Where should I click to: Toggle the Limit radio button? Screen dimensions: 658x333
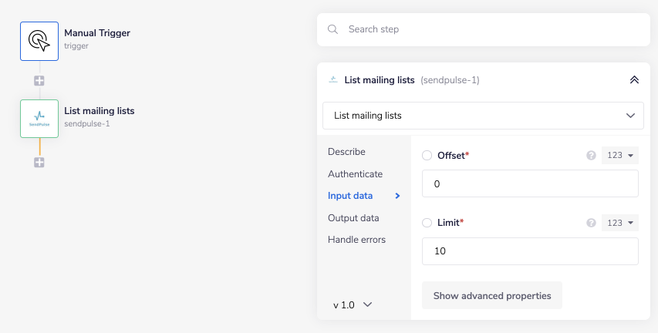427,223
